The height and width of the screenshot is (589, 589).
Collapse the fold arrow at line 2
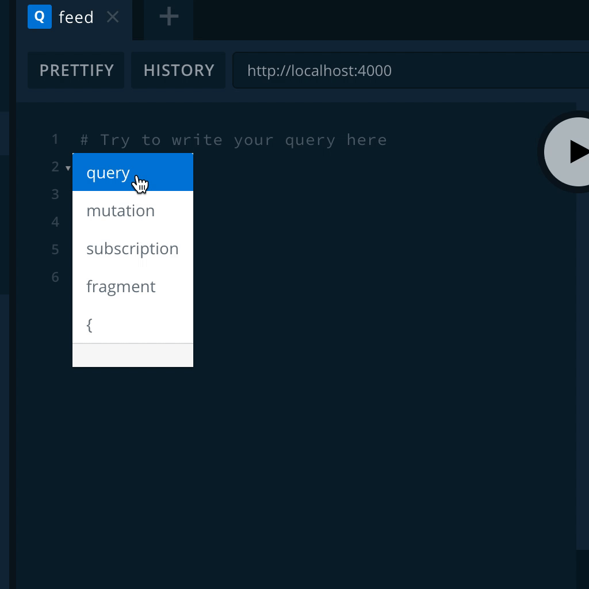click(68, 168)
